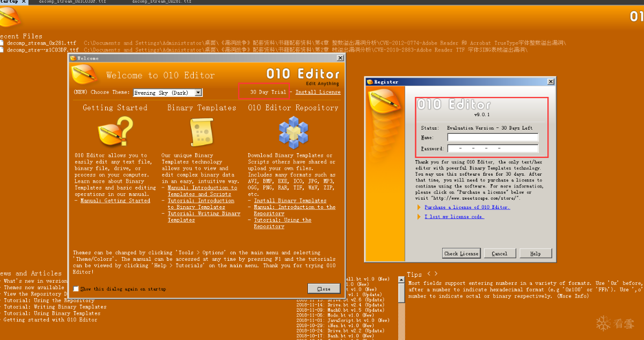
Task: Focus the Password field in Register dialog
Action: point(493,148)
